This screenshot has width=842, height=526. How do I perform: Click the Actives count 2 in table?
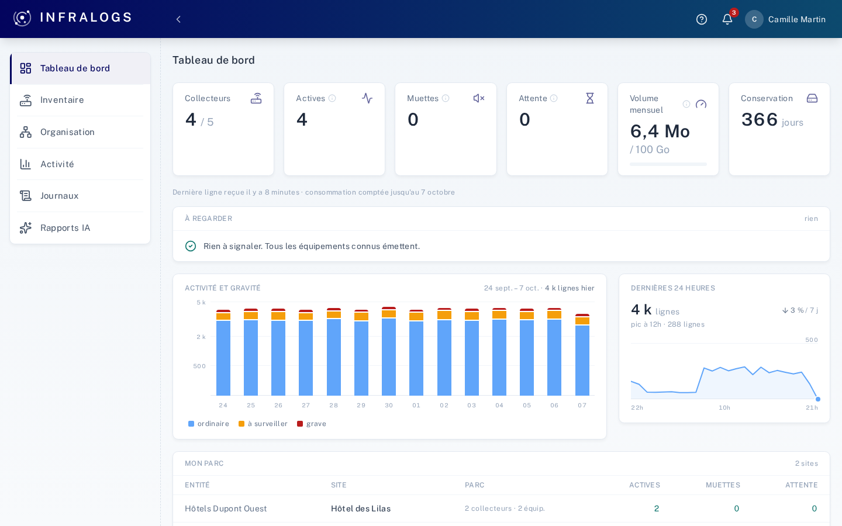[657, 508]
